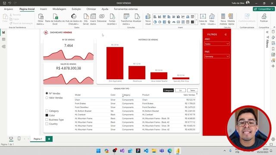This screenshot has width=276, height=155.
Task: Expand the Filtros pane with double chevron
Action: click(267, 32)
